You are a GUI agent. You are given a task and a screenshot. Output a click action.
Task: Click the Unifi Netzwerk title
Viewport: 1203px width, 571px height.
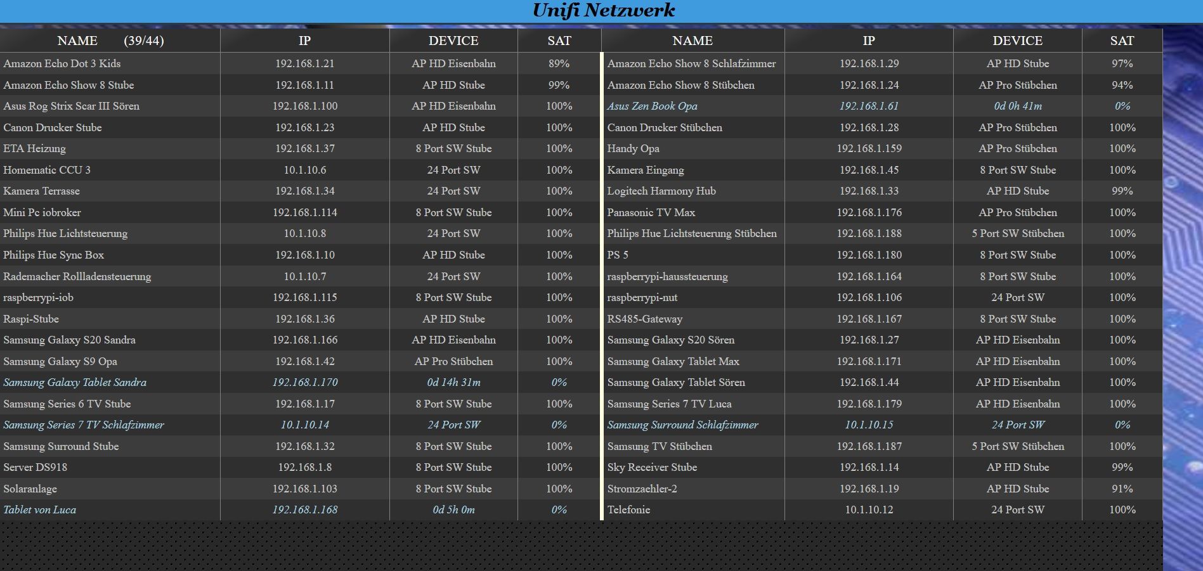pyautogui.click(x=603, y=11)
